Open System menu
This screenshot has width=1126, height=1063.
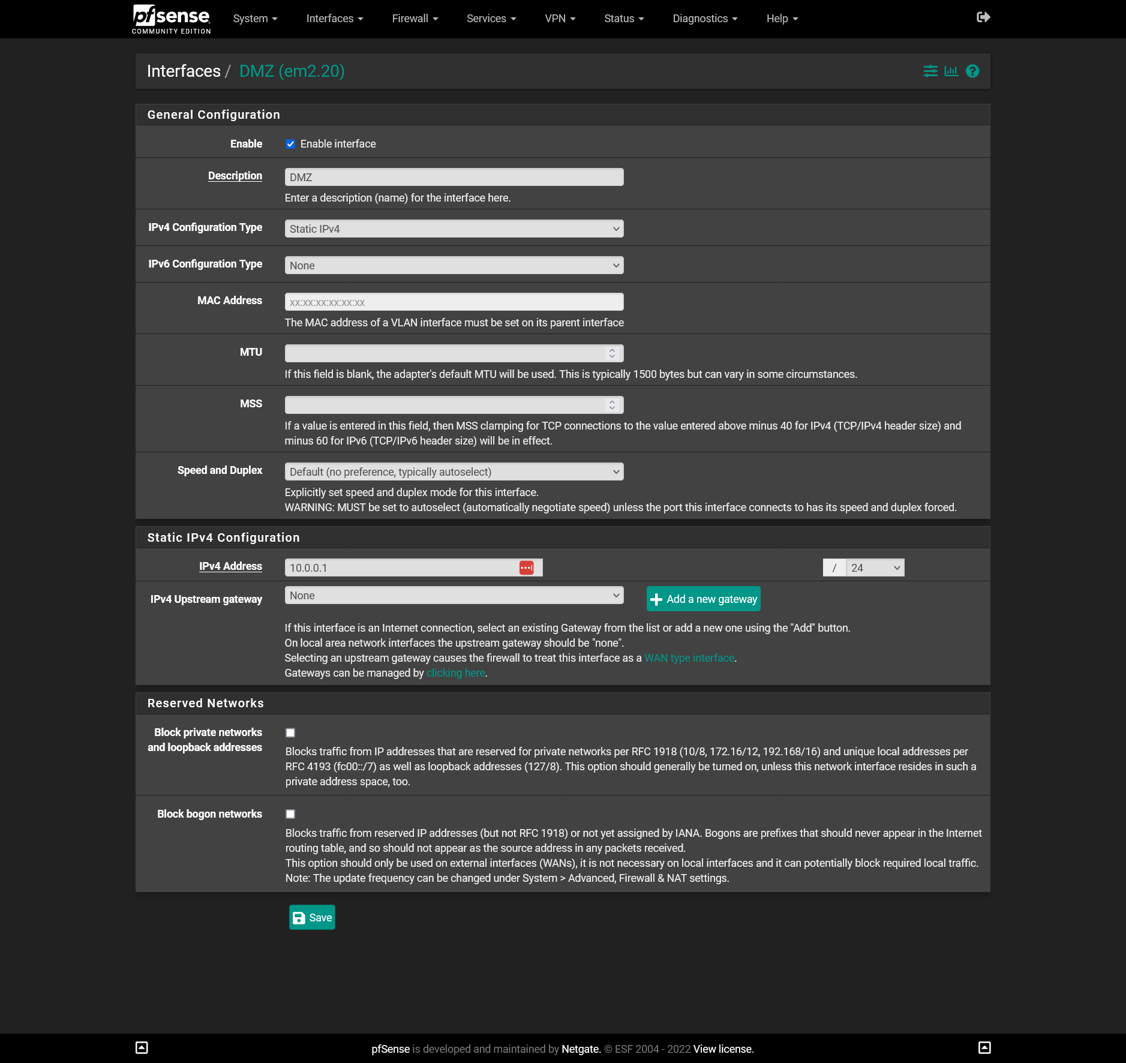coord(256,19)
